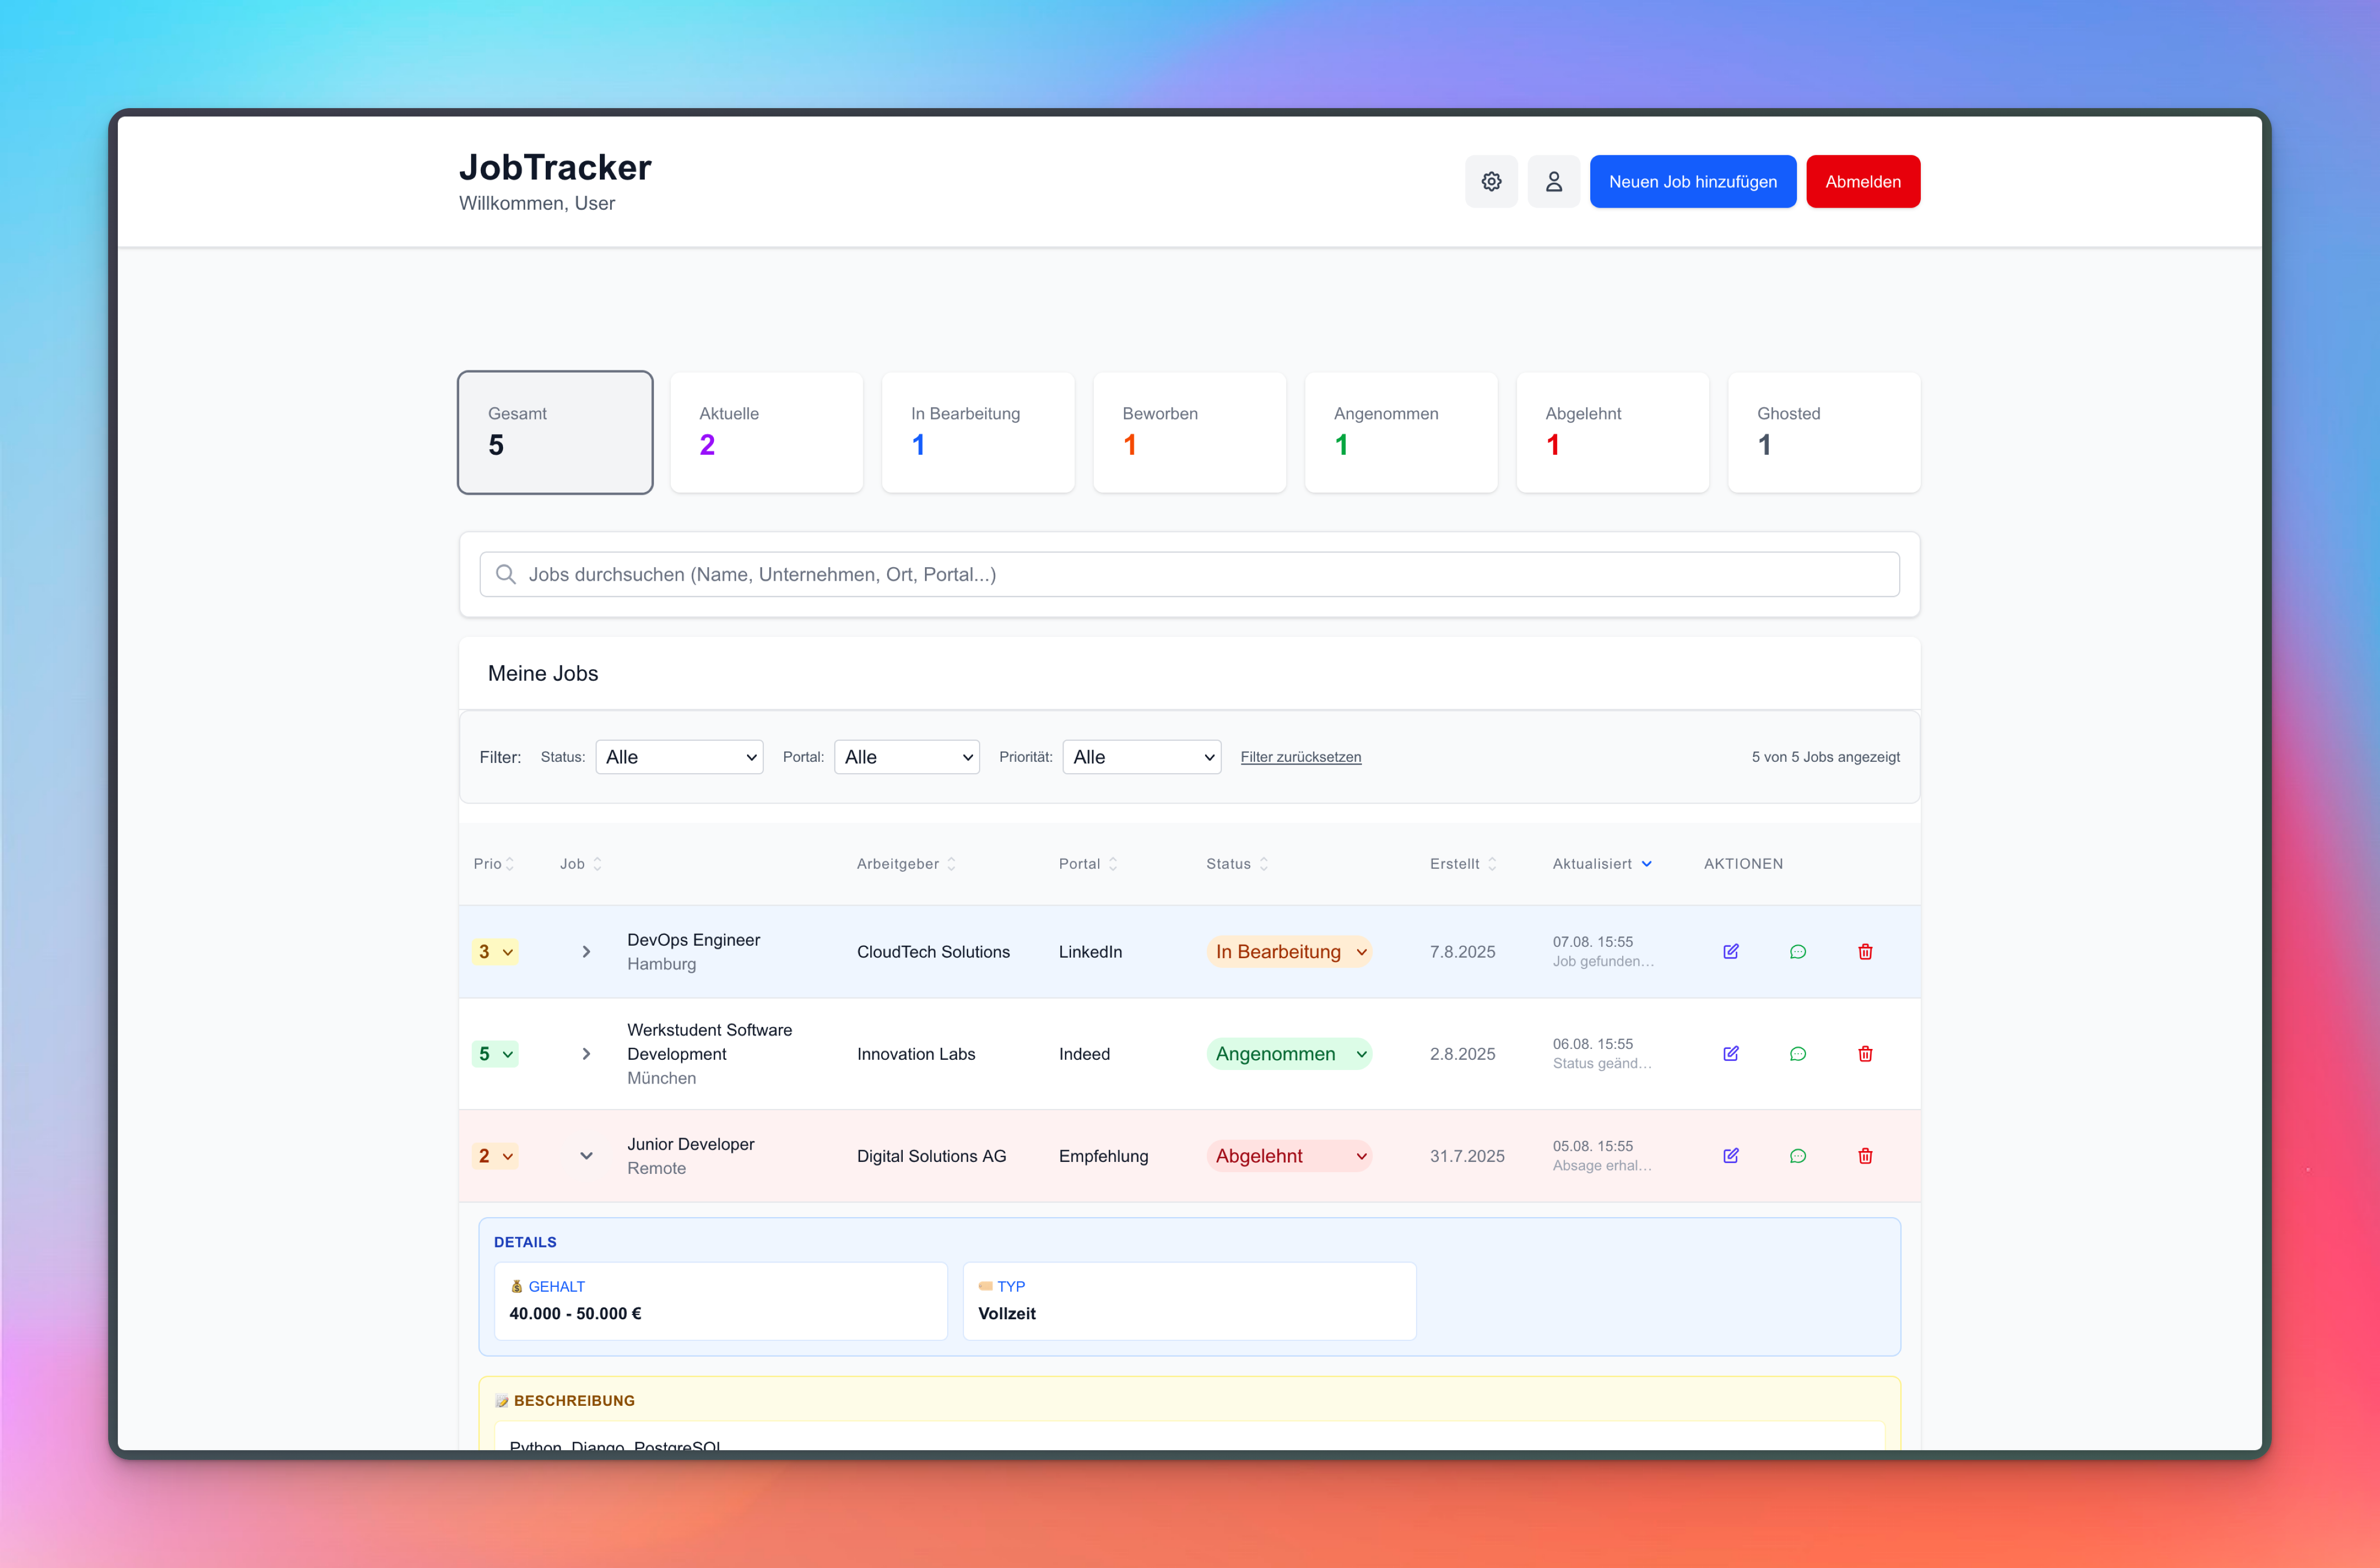Open settings via the gear icon
This screenshot has width=2380, height=1568.
coord(1491,181)
